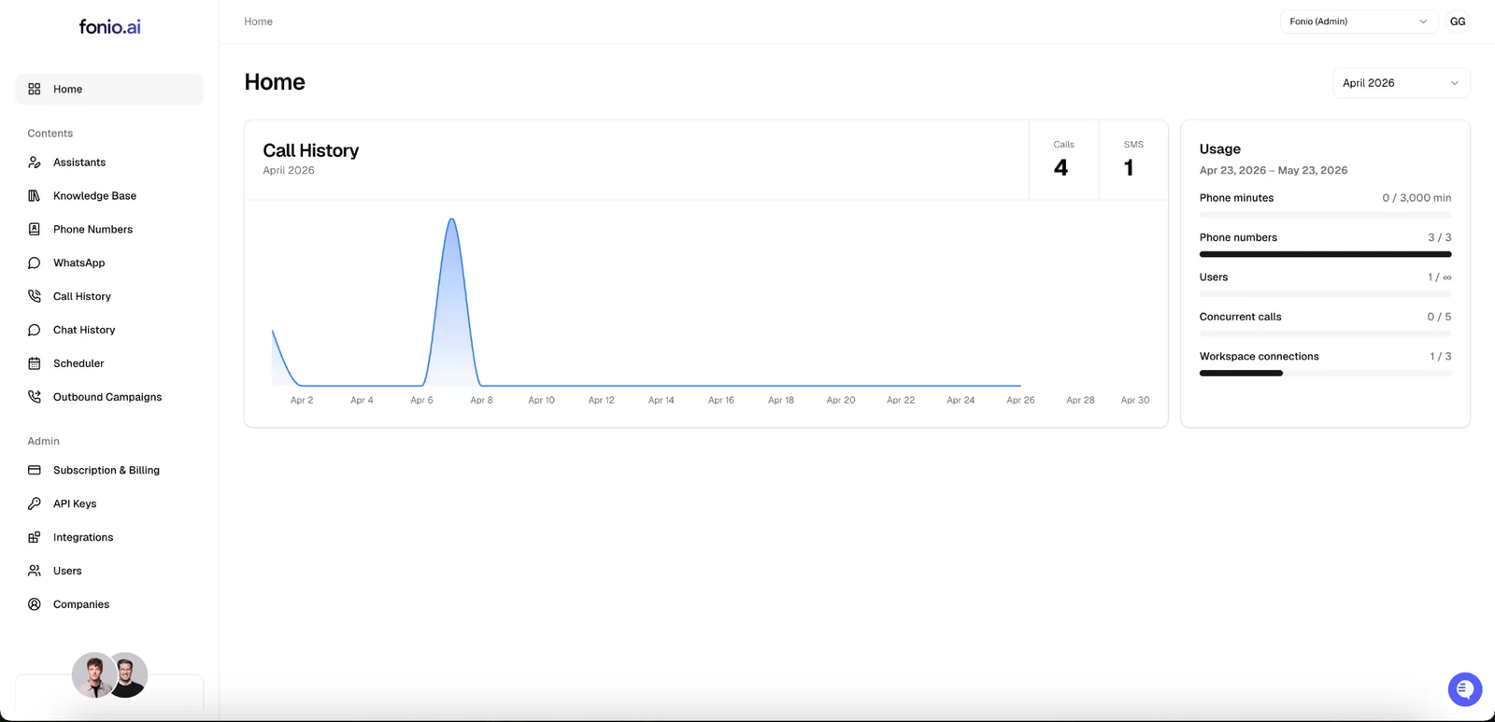Viewport: 1495px width, 722px height.
Task: Click the Chat History bubble icon
Action: click(35, 330)
